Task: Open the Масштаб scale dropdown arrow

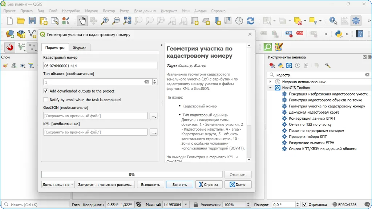Action: coord(186,205)
